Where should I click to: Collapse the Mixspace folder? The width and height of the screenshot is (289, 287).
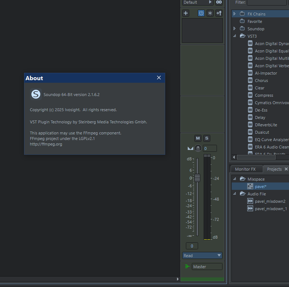tap(234, 179)
